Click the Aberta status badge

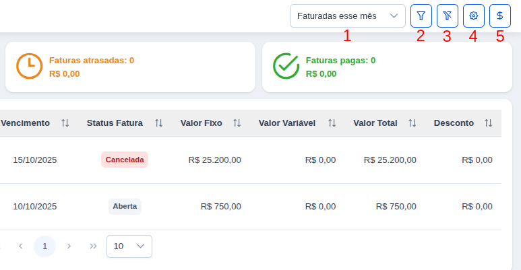[x=125, y=207]
